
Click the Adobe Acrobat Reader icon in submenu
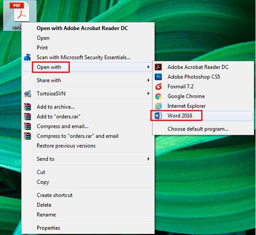click(x=158, y=67)
